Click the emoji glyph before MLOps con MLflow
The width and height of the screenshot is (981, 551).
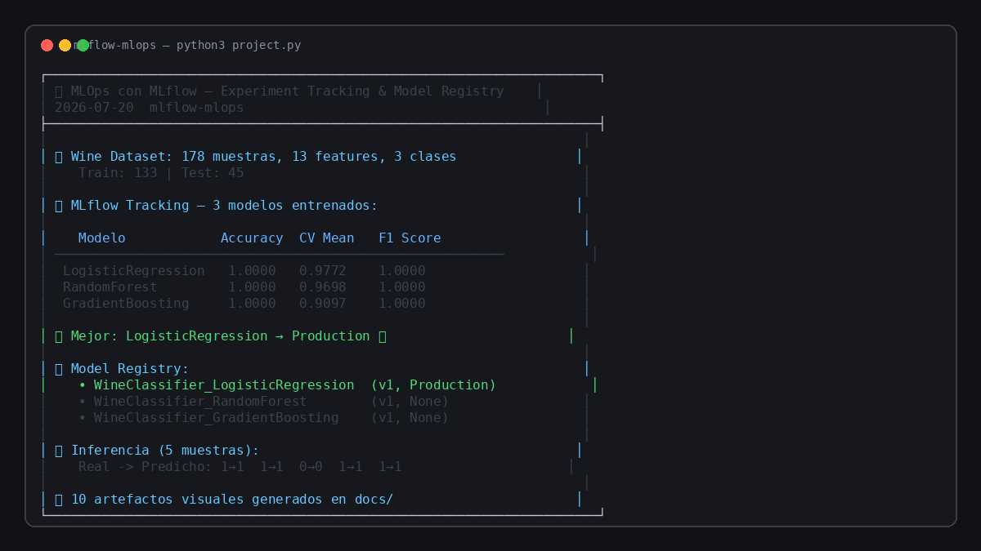pyautogui.click(x=59, y=91)
